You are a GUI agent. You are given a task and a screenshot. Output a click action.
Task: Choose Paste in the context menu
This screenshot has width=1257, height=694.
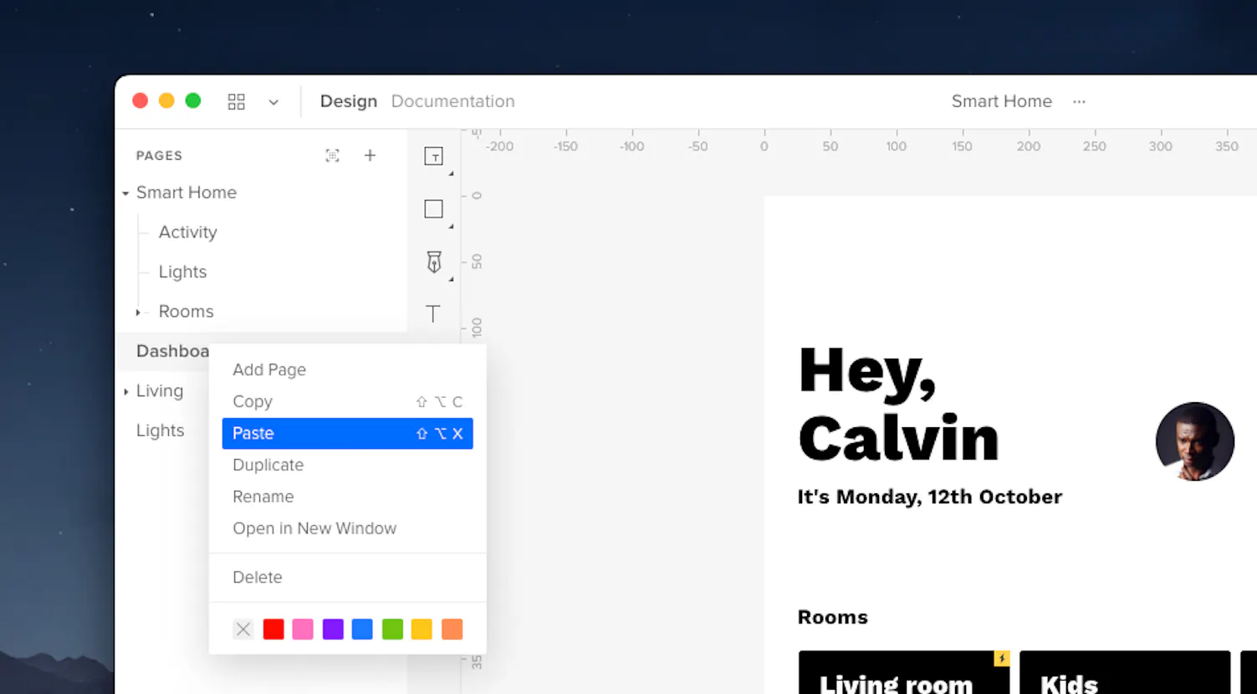pyautogui.click(x=347, y=433)
